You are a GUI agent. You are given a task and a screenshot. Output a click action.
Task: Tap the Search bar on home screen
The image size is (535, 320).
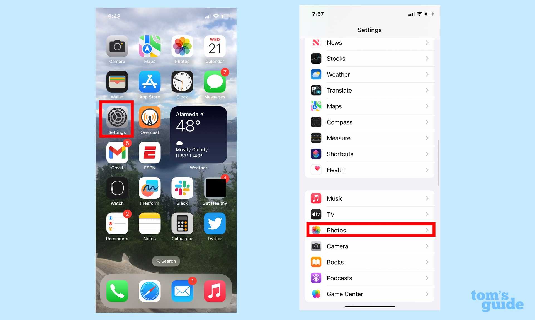click(166, 261)
